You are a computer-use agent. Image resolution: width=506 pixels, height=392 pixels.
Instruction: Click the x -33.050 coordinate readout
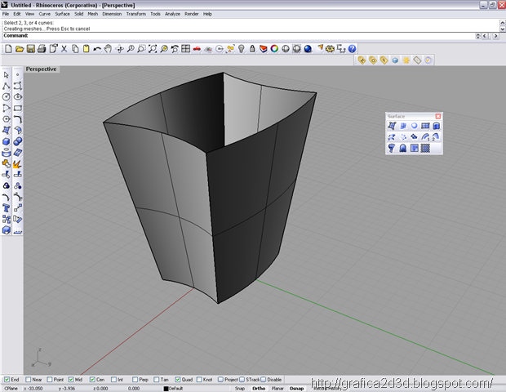(x=33, y=389)
